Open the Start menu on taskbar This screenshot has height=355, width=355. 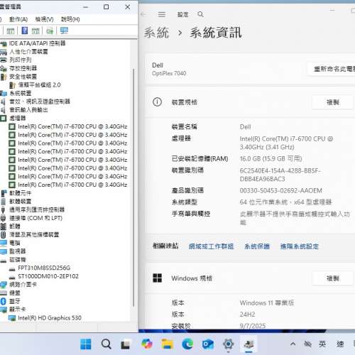(86, 344)
